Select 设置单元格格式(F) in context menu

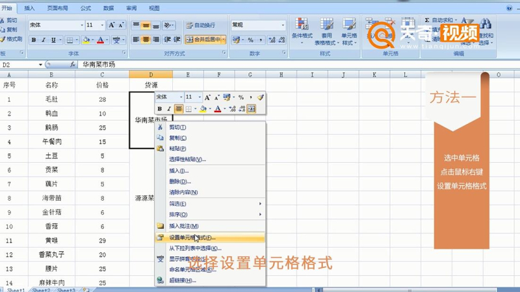point(210,237)
